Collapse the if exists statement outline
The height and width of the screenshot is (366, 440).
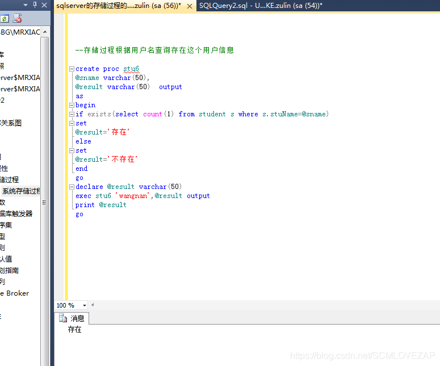[x=72, y=114]
